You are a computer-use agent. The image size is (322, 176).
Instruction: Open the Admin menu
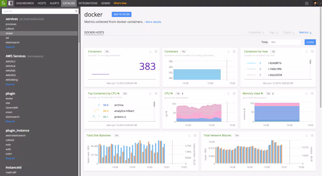click(106, 3)
